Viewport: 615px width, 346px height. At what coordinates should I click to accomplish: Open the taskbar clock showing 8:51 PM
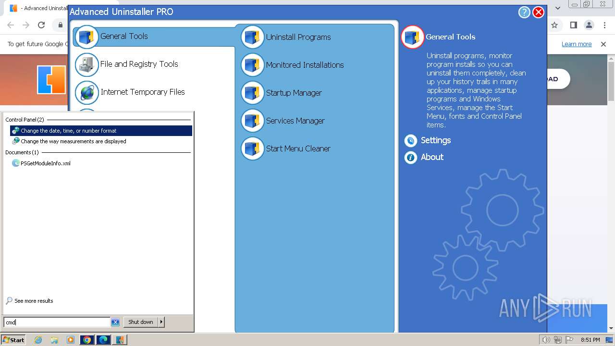[x=590, y=340]
